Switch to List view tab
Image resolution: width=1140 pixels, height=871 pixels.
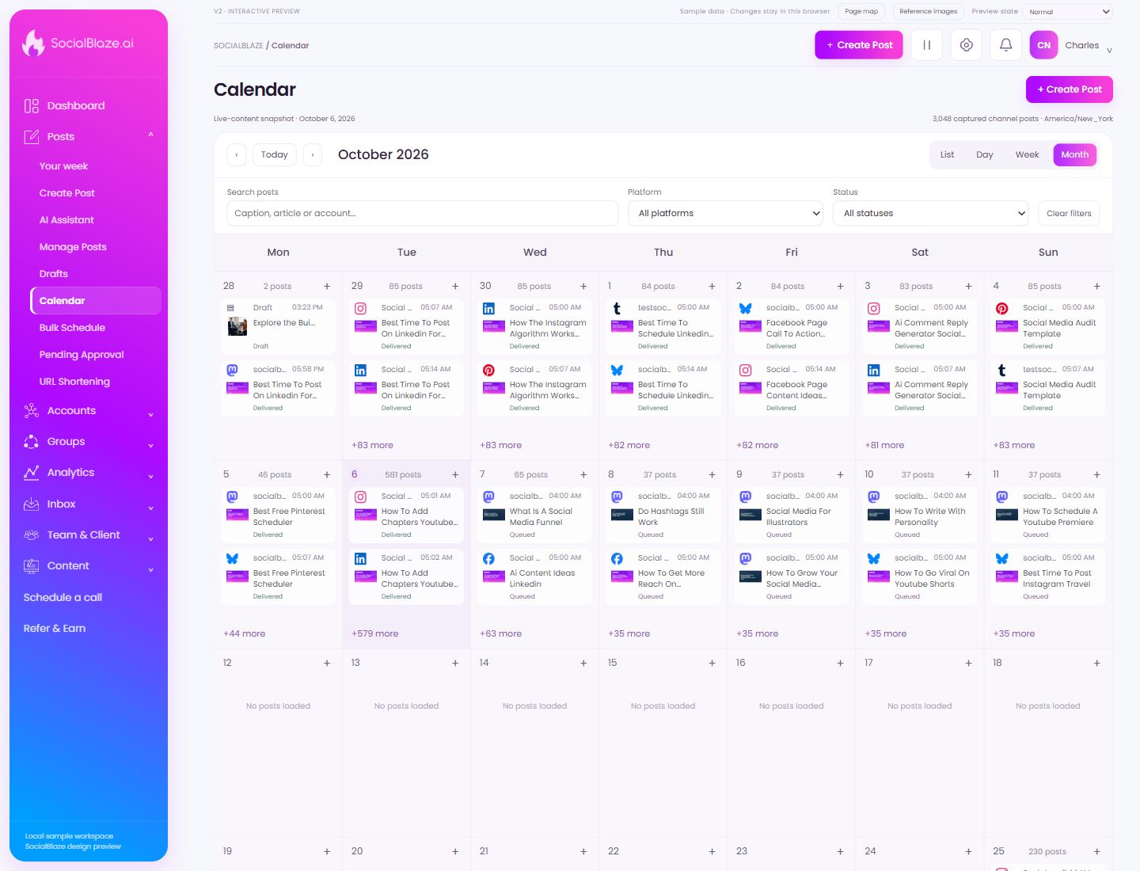pyautogui.click(x=947, y=154)
